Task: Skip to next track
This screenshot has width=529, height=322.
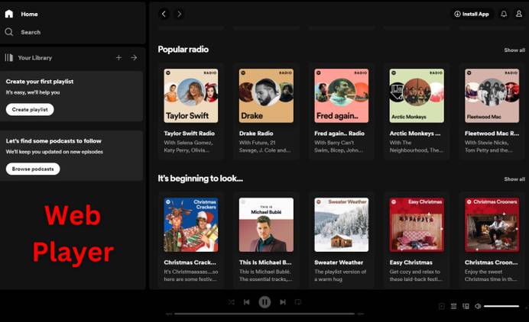Action: (283, 302)
